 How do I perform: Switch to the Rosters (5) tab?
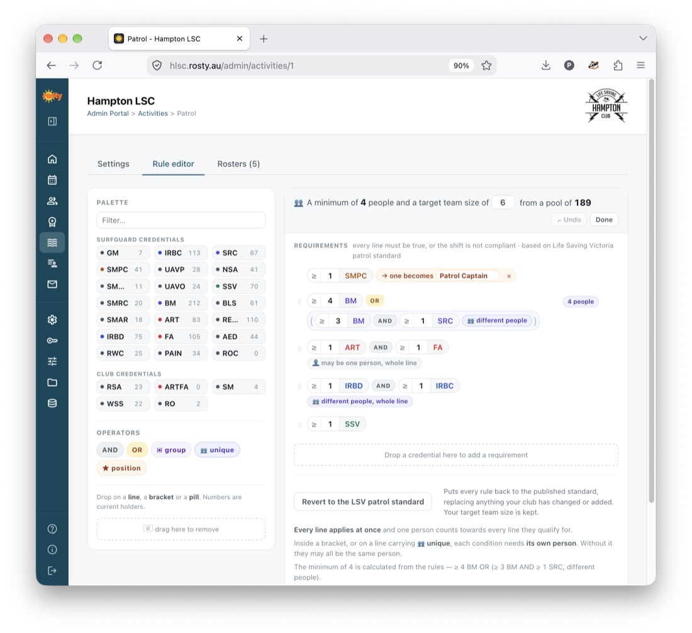pyautogui.click(x=238, y=164)
